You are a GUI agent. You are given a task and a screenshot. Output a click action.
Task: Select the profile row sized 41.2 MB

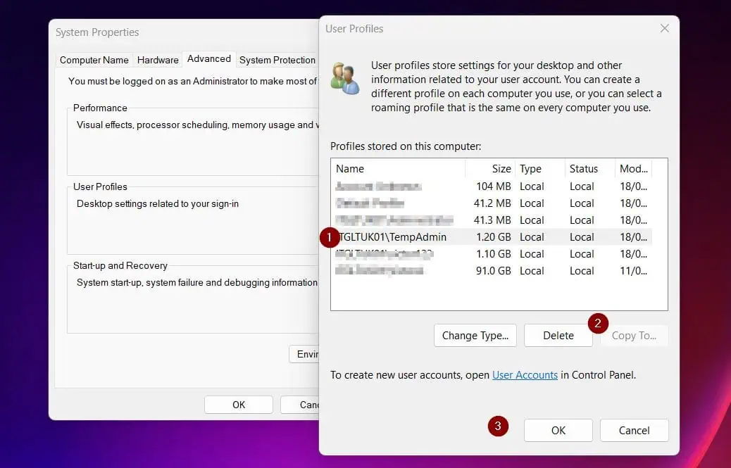[492, 203]
